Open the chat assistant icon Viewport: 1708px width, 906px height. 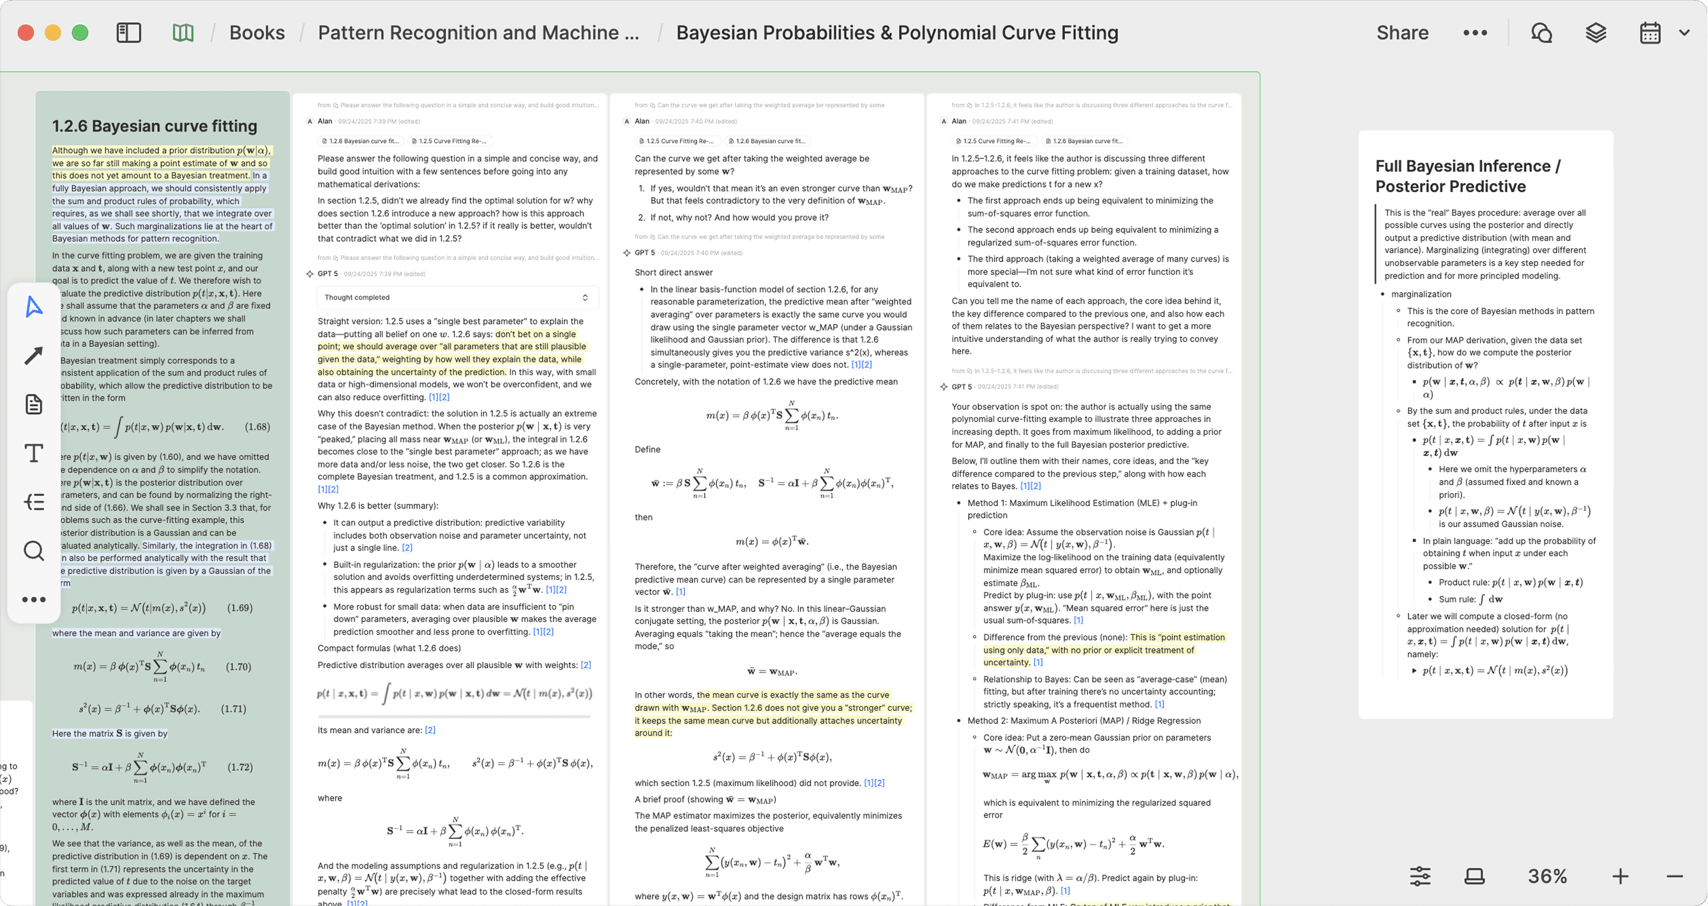[1541, 33]
